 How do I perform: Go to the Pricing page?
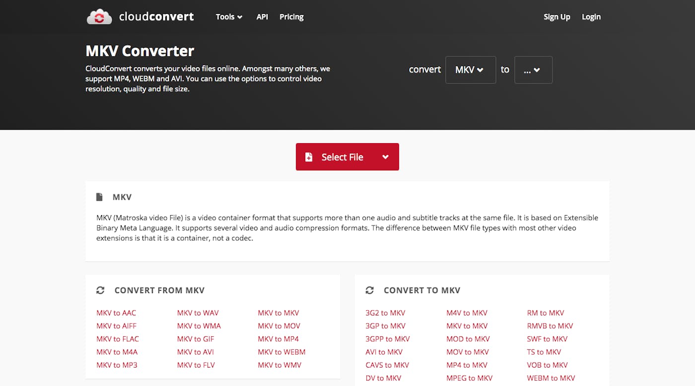tap(291, 17)
